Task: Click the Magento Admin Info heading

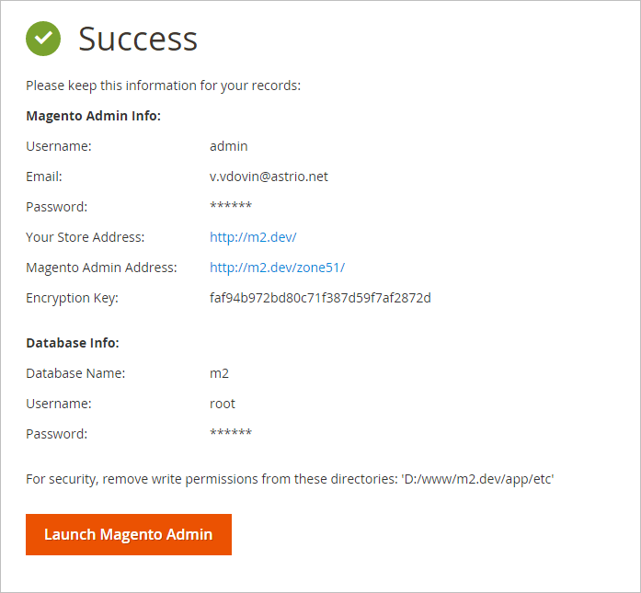Action: coord(93,116)
